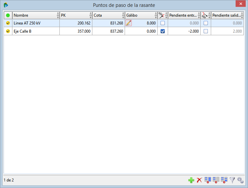
Task: Click sort arrows beside entry percent icon header
Action: point(166,15)
